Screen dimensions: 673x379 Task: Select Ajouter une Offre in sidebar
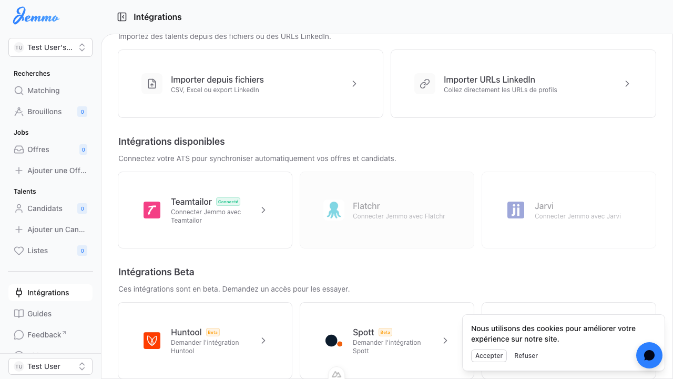(50, 171)
